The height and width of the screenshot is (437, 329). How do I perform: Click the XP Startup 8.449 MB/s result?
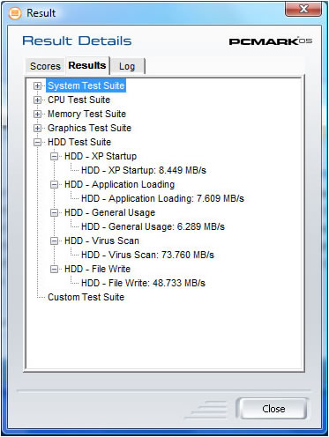tap(144, 170)
